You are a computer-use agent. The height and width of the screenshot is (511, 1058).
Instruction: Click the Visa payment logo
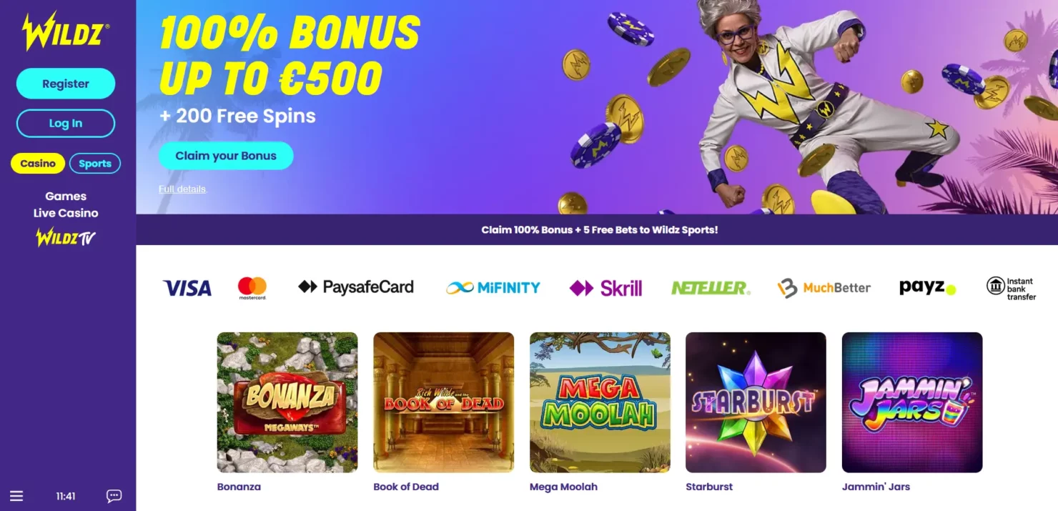tap(187, 288)
